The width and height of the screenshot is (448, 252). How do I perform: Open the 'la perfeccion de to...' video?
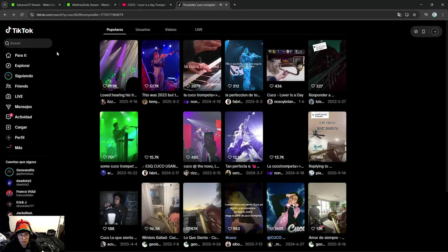click(244, 65)
